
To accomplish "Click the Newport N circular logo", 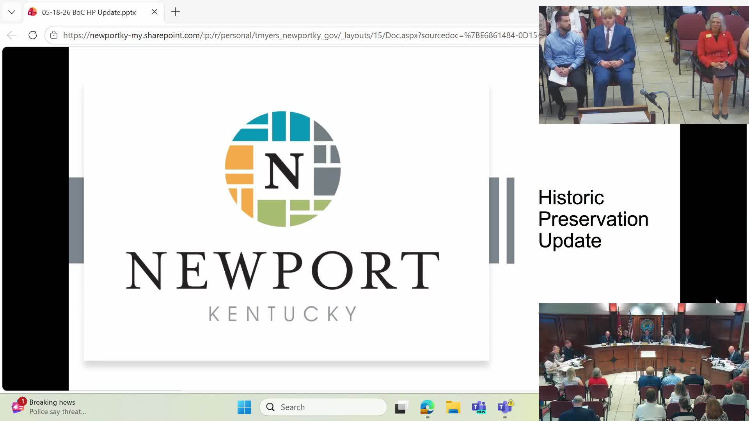I will tap(283, 169).
